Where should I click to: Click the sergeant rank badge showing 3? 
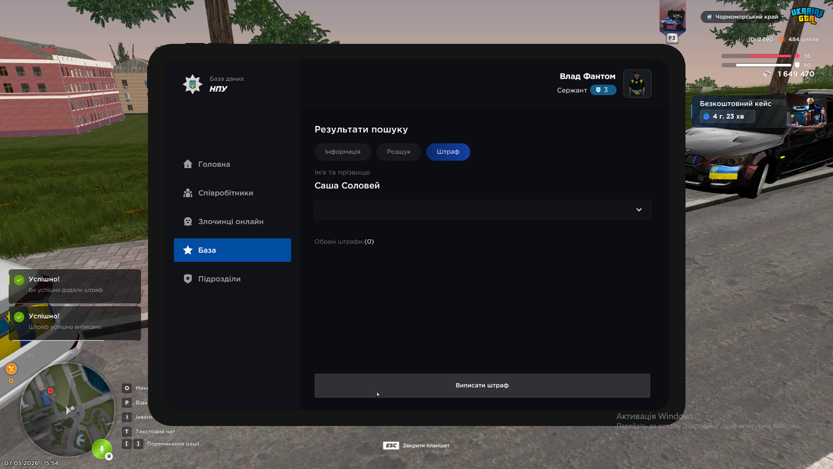point(603,90)
